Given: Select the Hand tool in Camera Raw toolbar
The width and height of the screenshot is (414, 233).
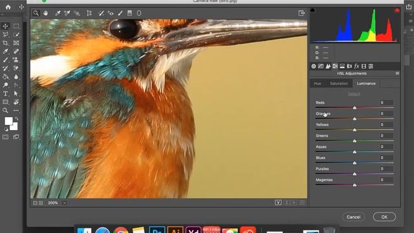Looking at the screenshot, I should pyautogui.click(x=45, y=13).
